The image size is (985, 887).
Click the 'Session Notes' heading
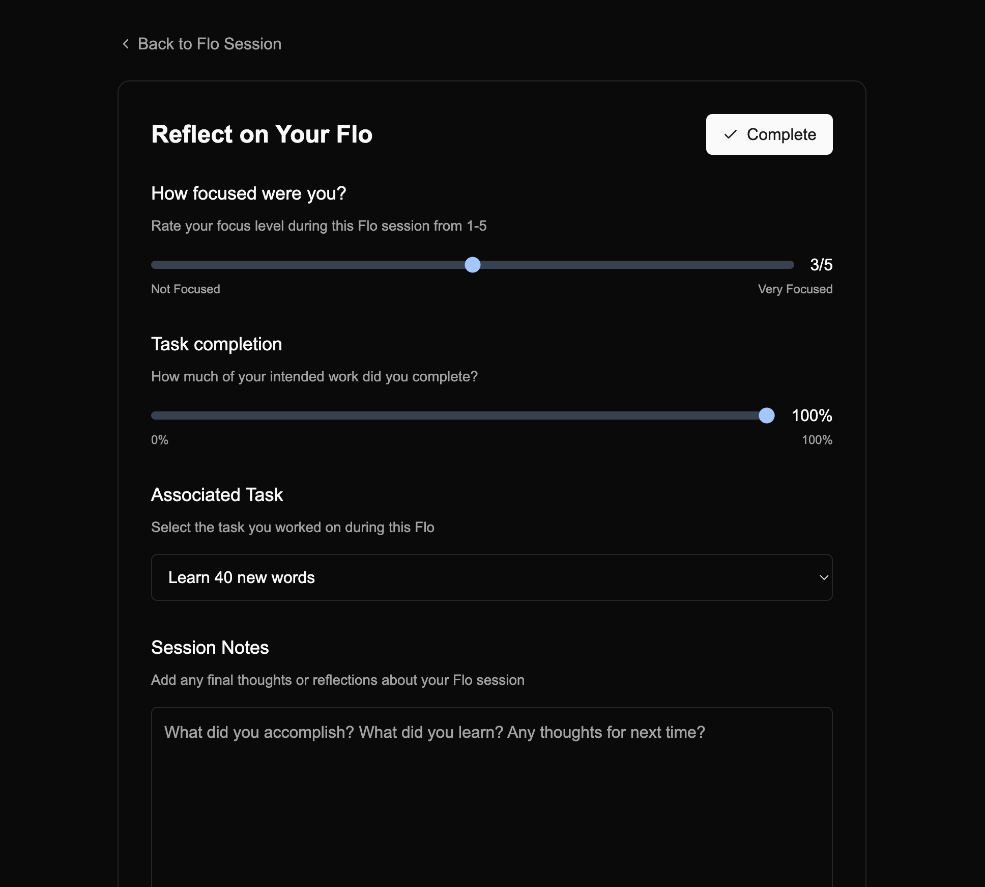pyautogui.click(x=210, y=648)
